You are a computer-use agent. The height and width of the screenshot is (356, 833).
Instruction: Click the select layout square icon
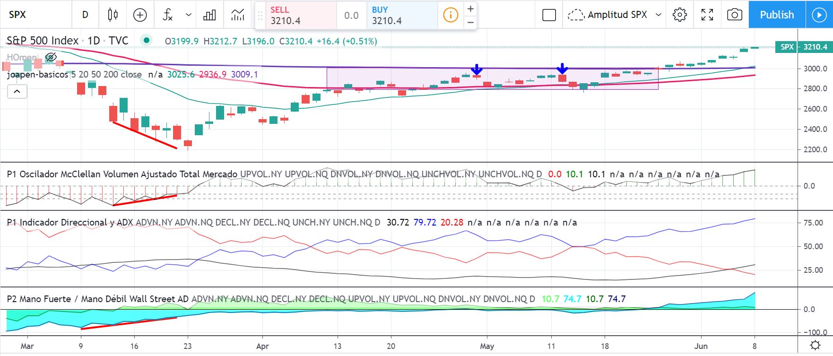(x=549, y=15)
